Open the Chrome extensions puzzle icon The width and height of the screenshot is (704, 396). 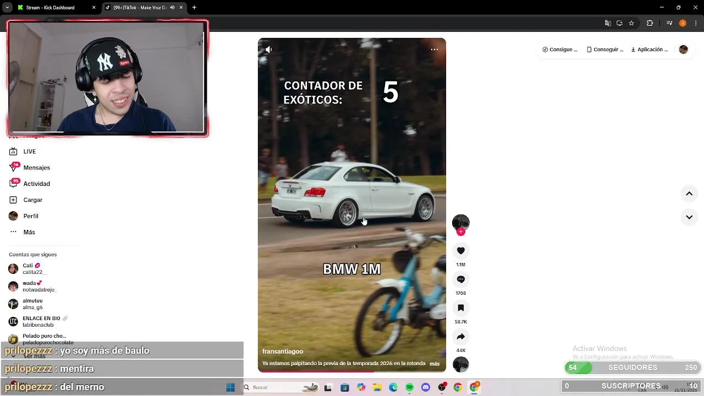[650, 23]
